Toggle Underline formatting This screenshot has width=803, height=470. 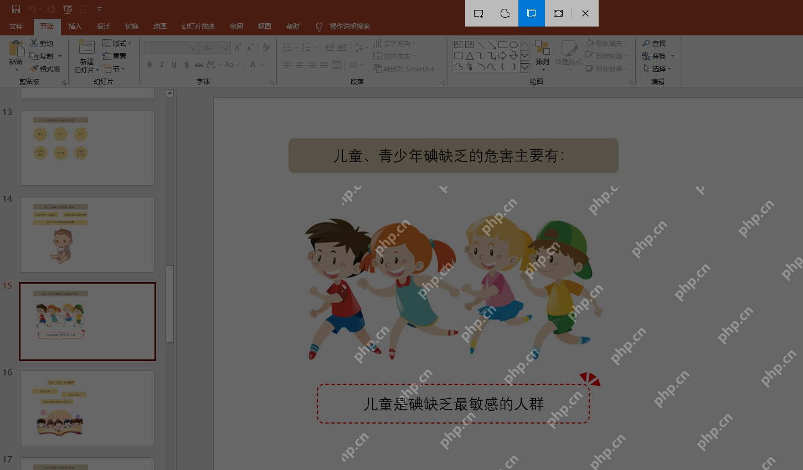coord(174,65)
